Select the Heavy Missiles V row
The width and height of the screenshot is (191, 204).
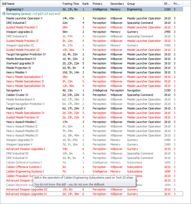tap(94, 72)
